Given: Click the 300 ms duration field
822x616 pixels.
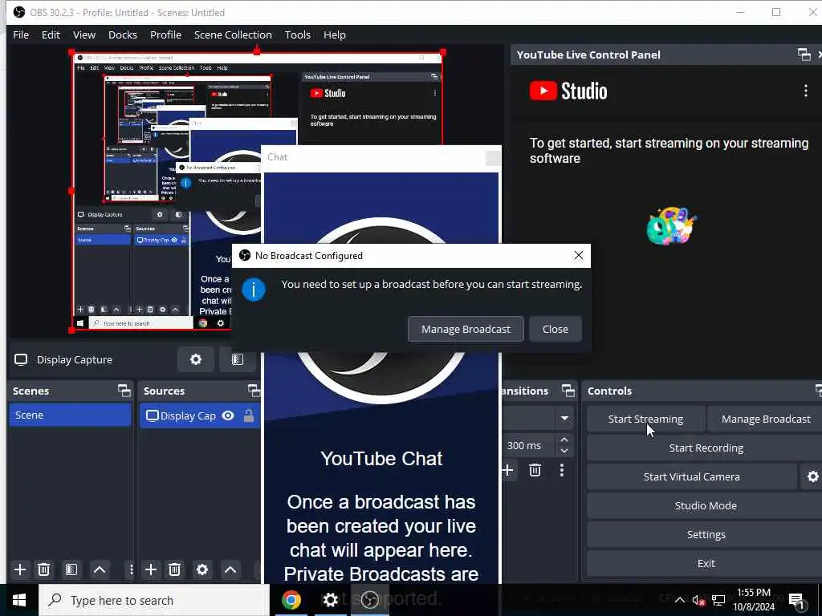Looking at the screenshot, I should (x=528, y=445).
